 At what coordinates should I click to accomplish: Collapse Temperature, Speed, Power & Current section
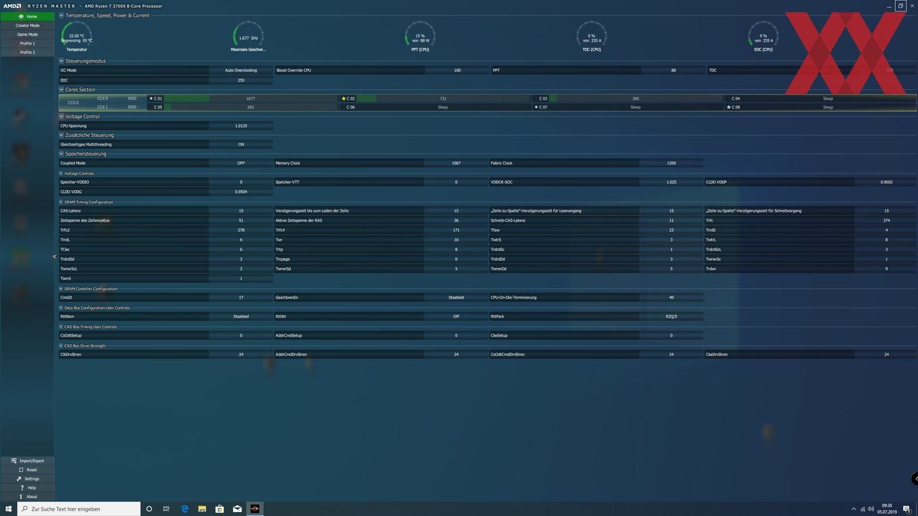[61, 16]
